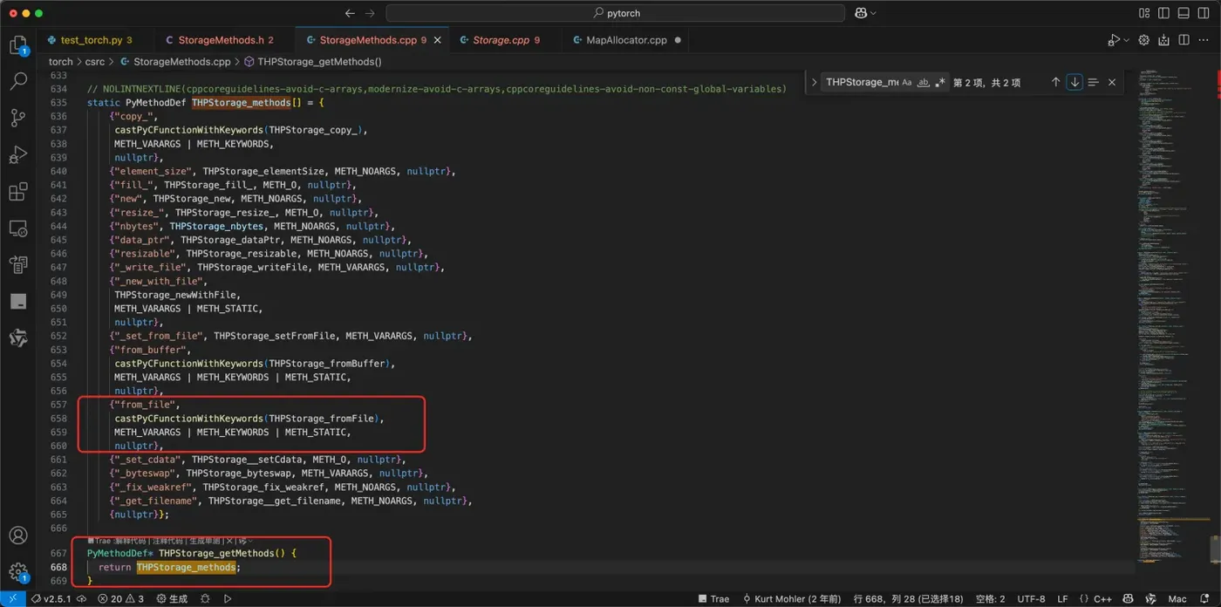Image resolution: width=1221 pixels, height=607 pixels.
Task: Open the Testing clipboard view icon
Action: 18,264
